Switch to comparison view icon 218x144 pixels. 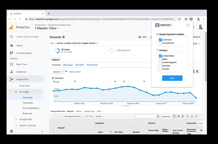[x=187, y=116]
